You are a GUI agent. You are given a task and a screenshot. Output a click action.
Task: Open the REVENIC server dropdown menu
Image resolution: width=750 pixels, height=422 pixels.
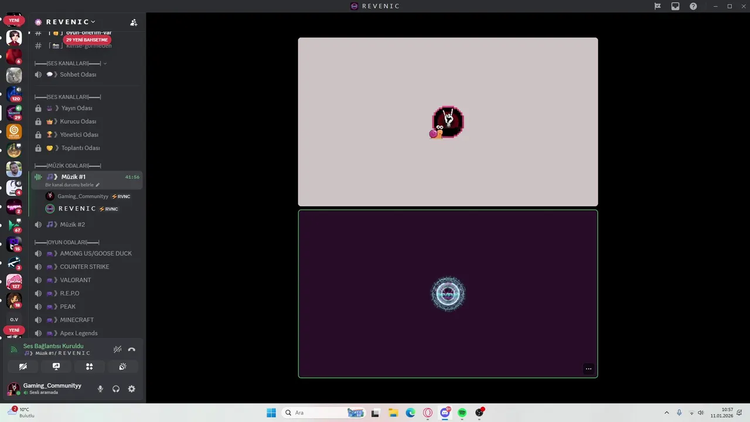pyautogui.click(x=70, y=22)
